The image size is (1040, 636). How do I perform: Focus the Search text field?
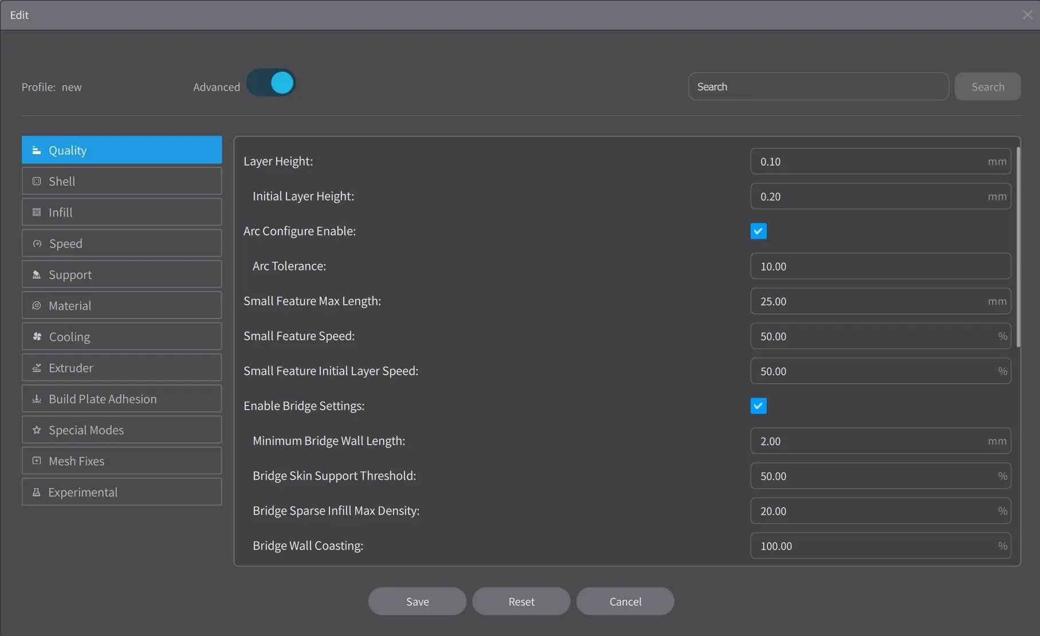coord(818,87)
